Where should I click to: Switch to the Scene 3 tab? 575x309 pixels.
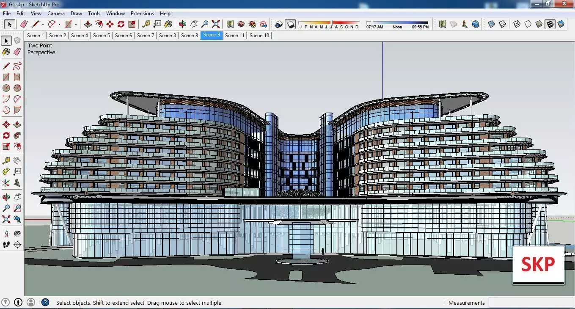(168, 36)
